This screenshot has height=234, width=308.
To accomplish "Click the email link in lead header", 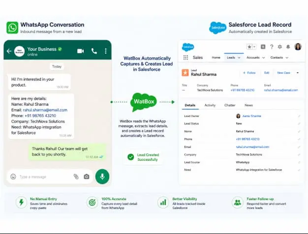I will pyautogui.click(x=281, y=90).
